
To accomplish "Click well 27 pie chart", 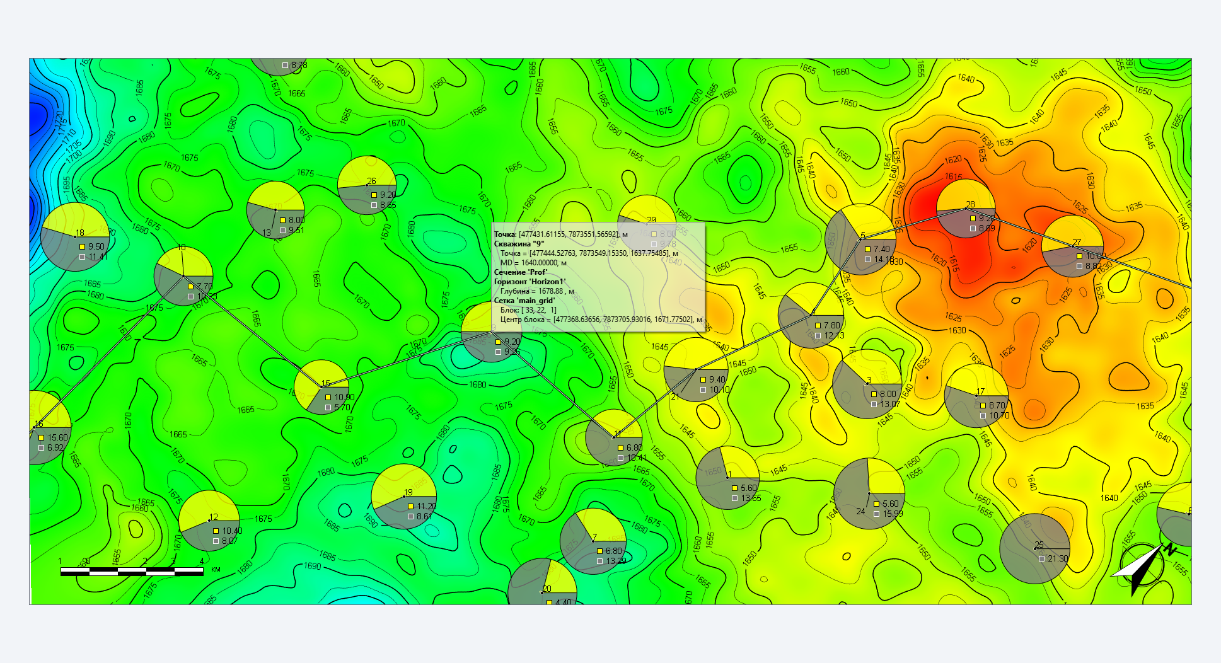I will click(x=1073, y=246).
